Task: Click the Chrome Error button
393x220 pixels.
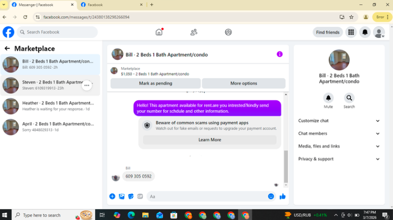Action: pyautogui.click(x=382, y=17)
